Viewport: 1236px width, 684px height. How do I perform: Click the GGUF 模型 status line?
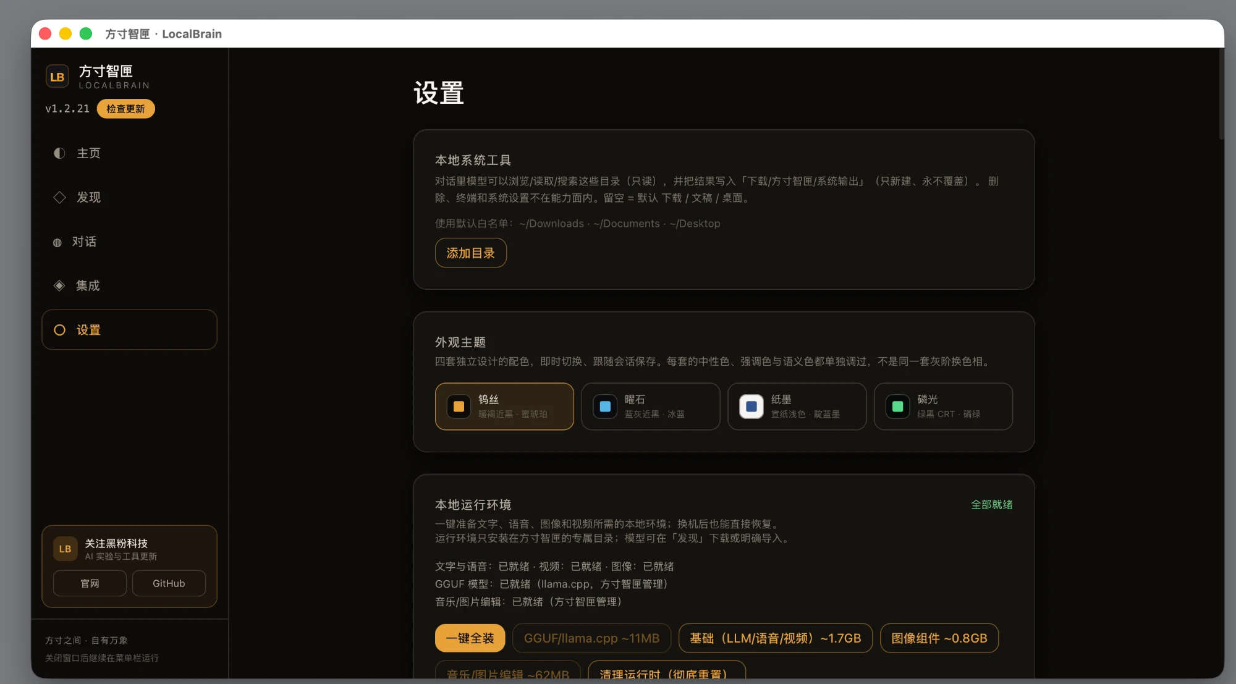[551, 584]
